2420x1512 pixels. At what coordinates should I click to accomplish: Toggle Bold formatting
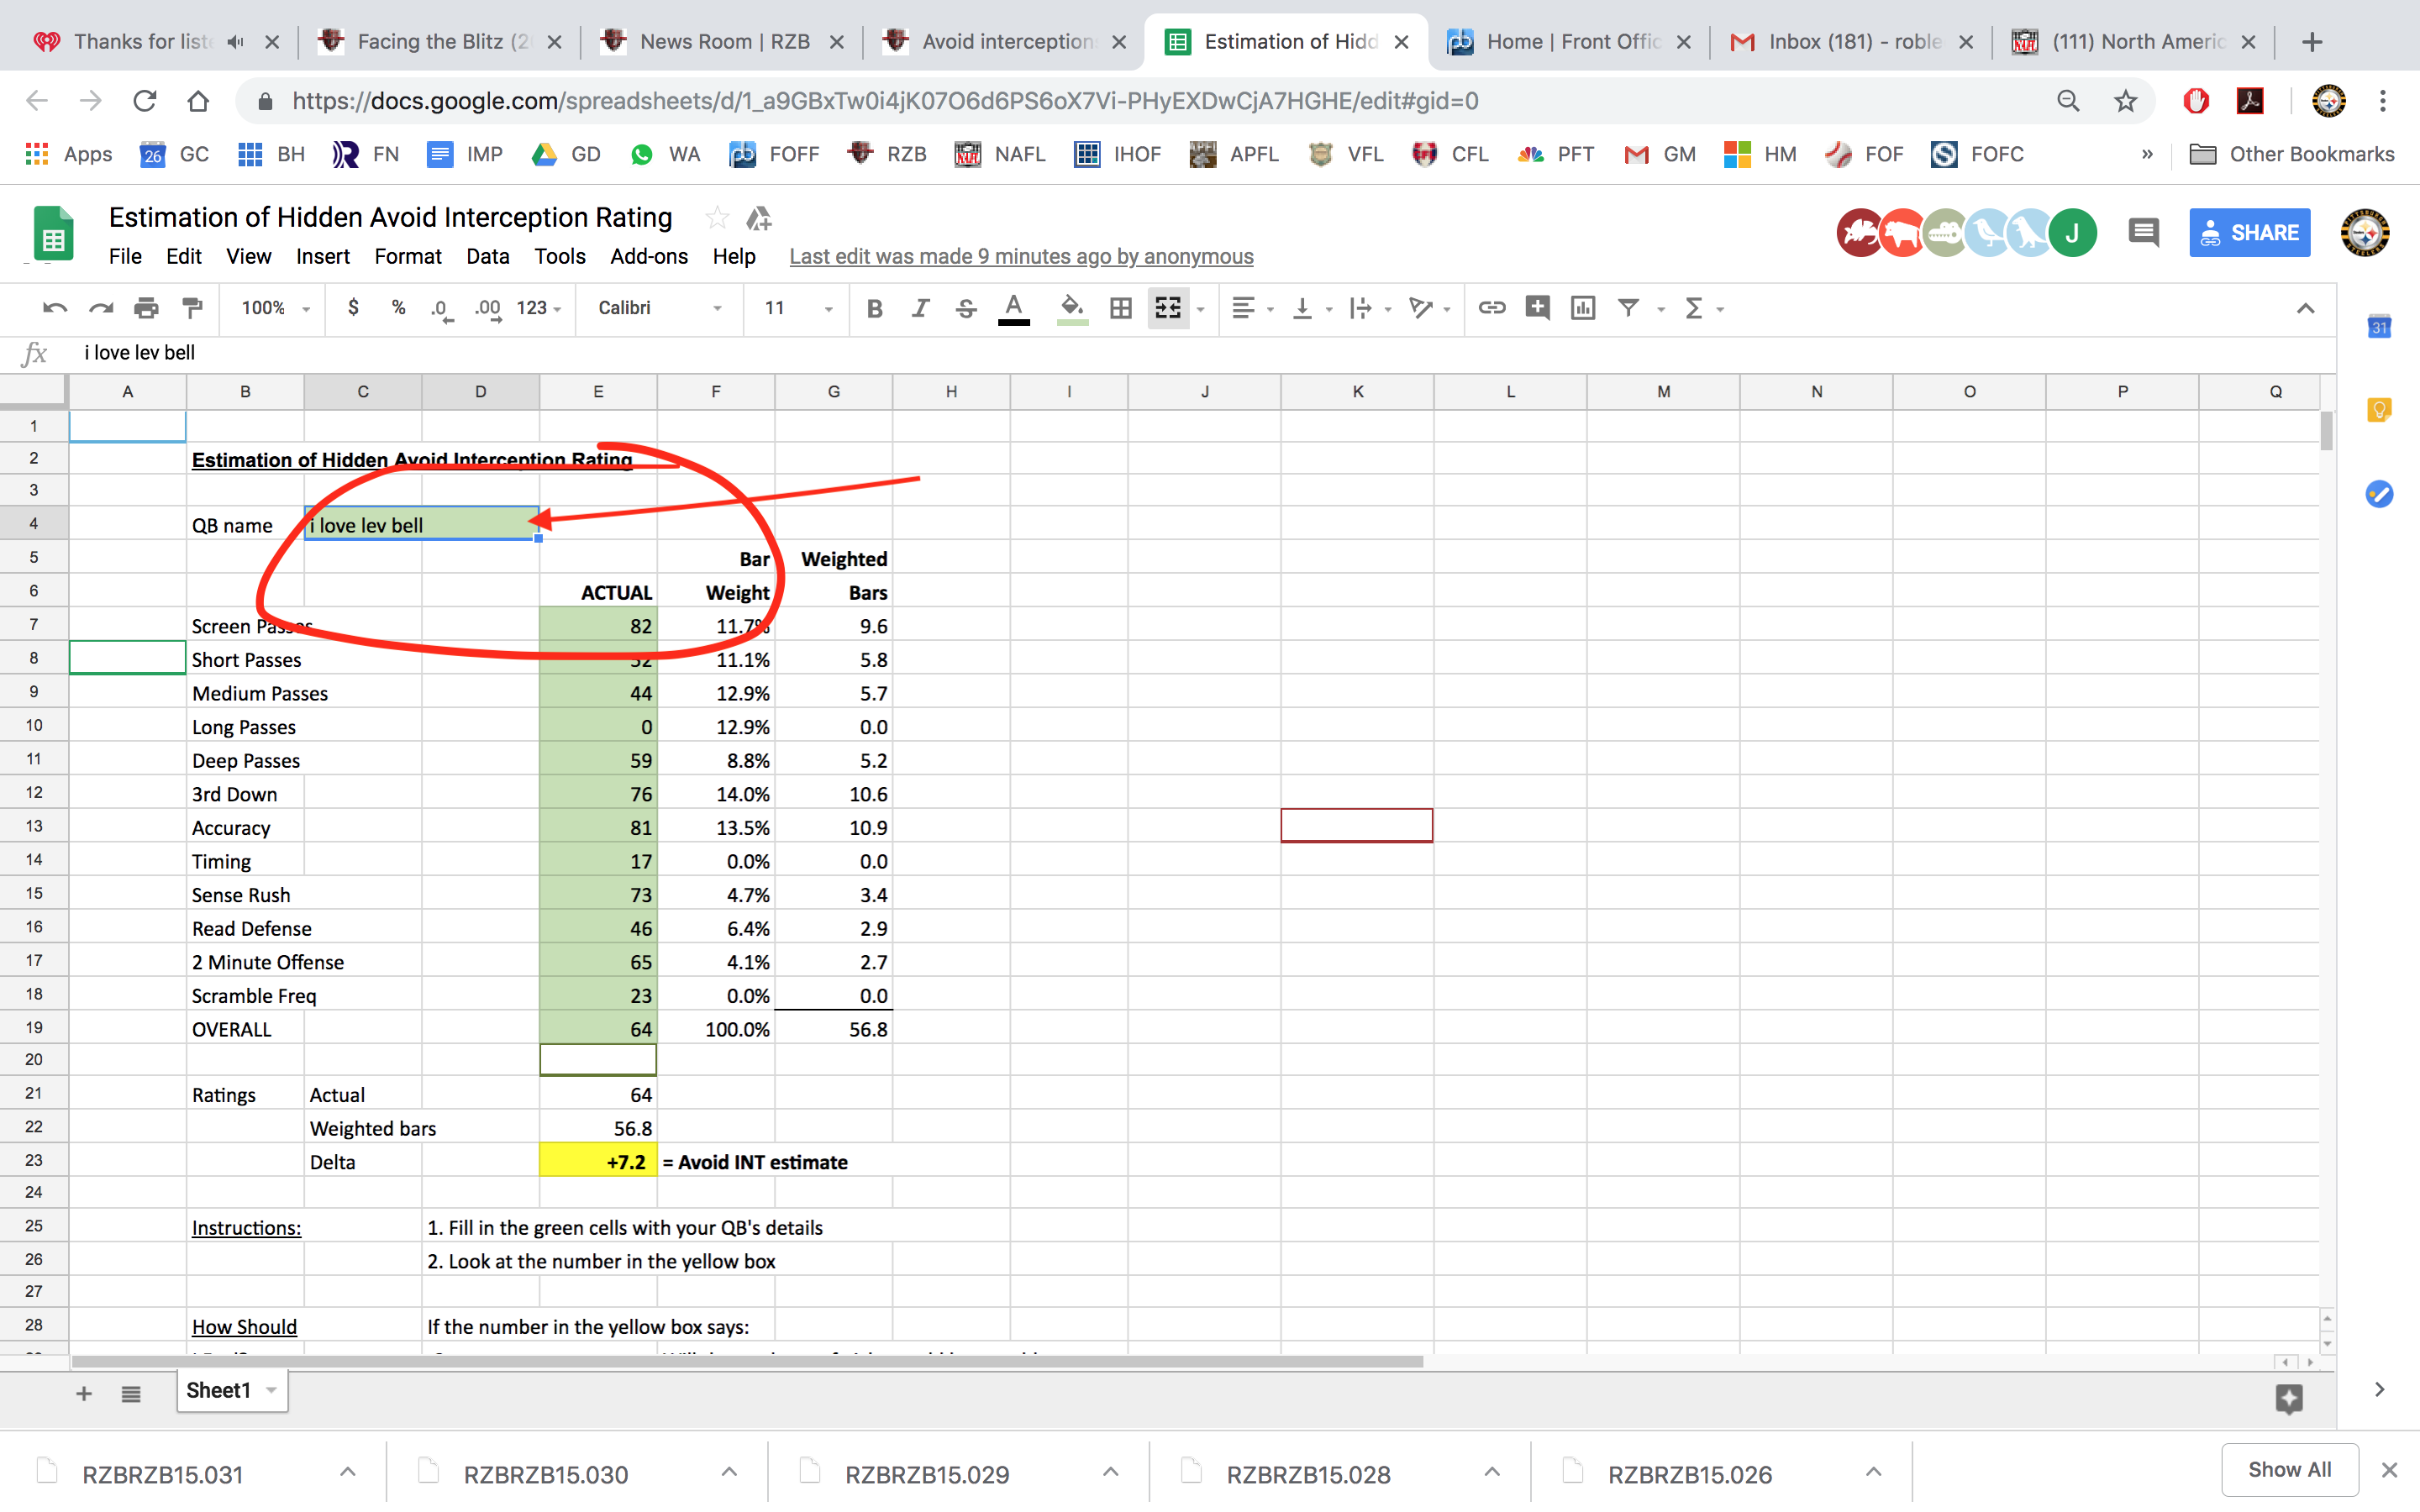tap(874, 308)
